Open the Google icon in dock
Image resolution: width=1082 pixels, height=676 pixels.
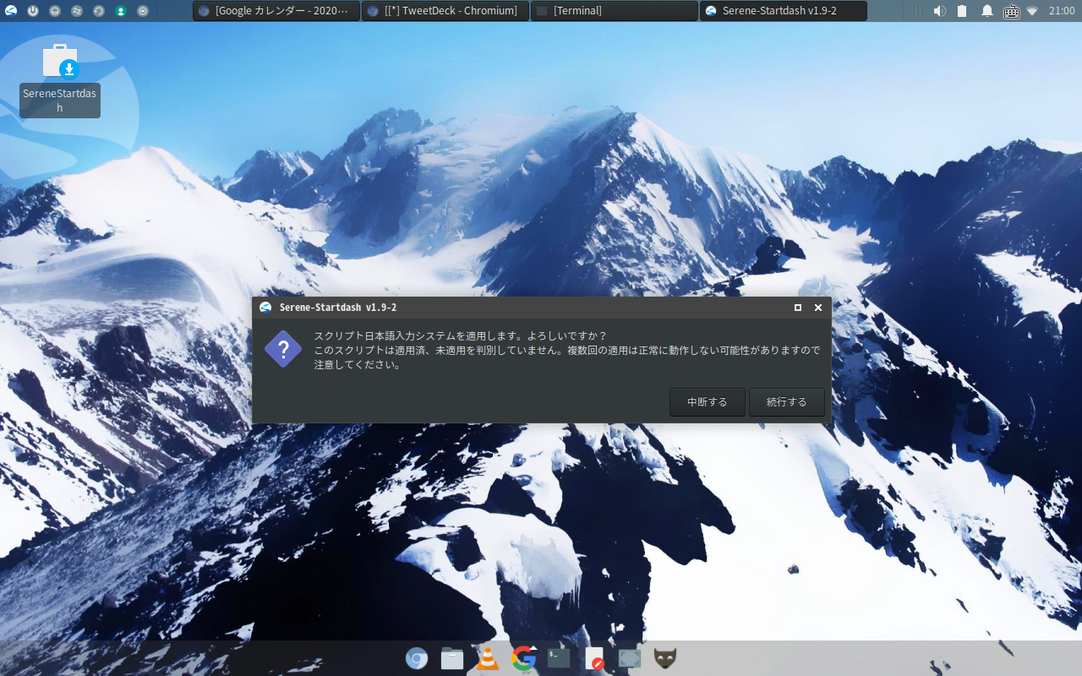[524, 657]
